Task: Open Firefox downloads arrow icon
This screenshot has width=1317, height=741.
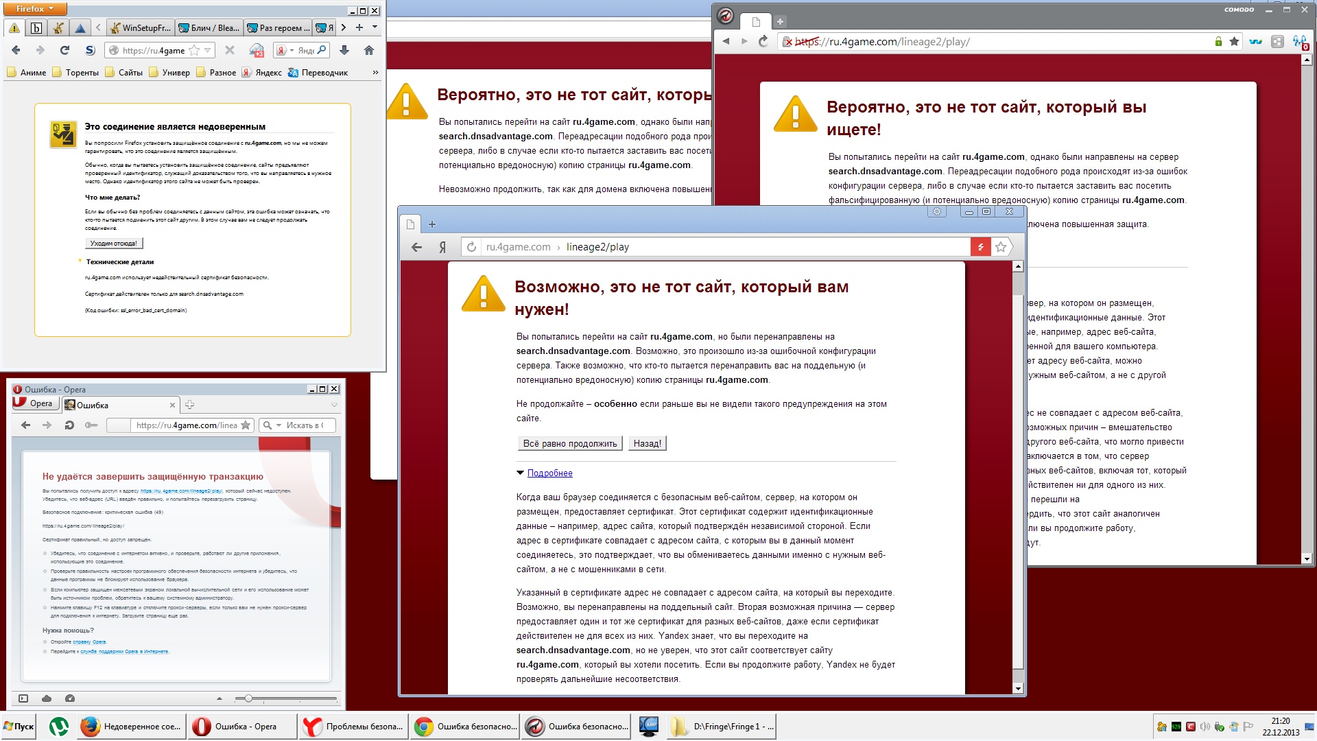Action: (x=344, y=50)
